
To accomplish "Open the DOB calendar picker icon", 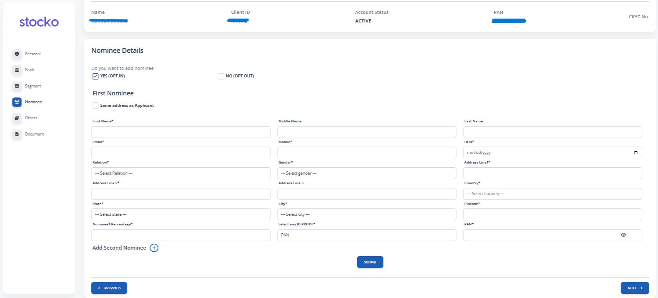I will click(x=636, y=152).
